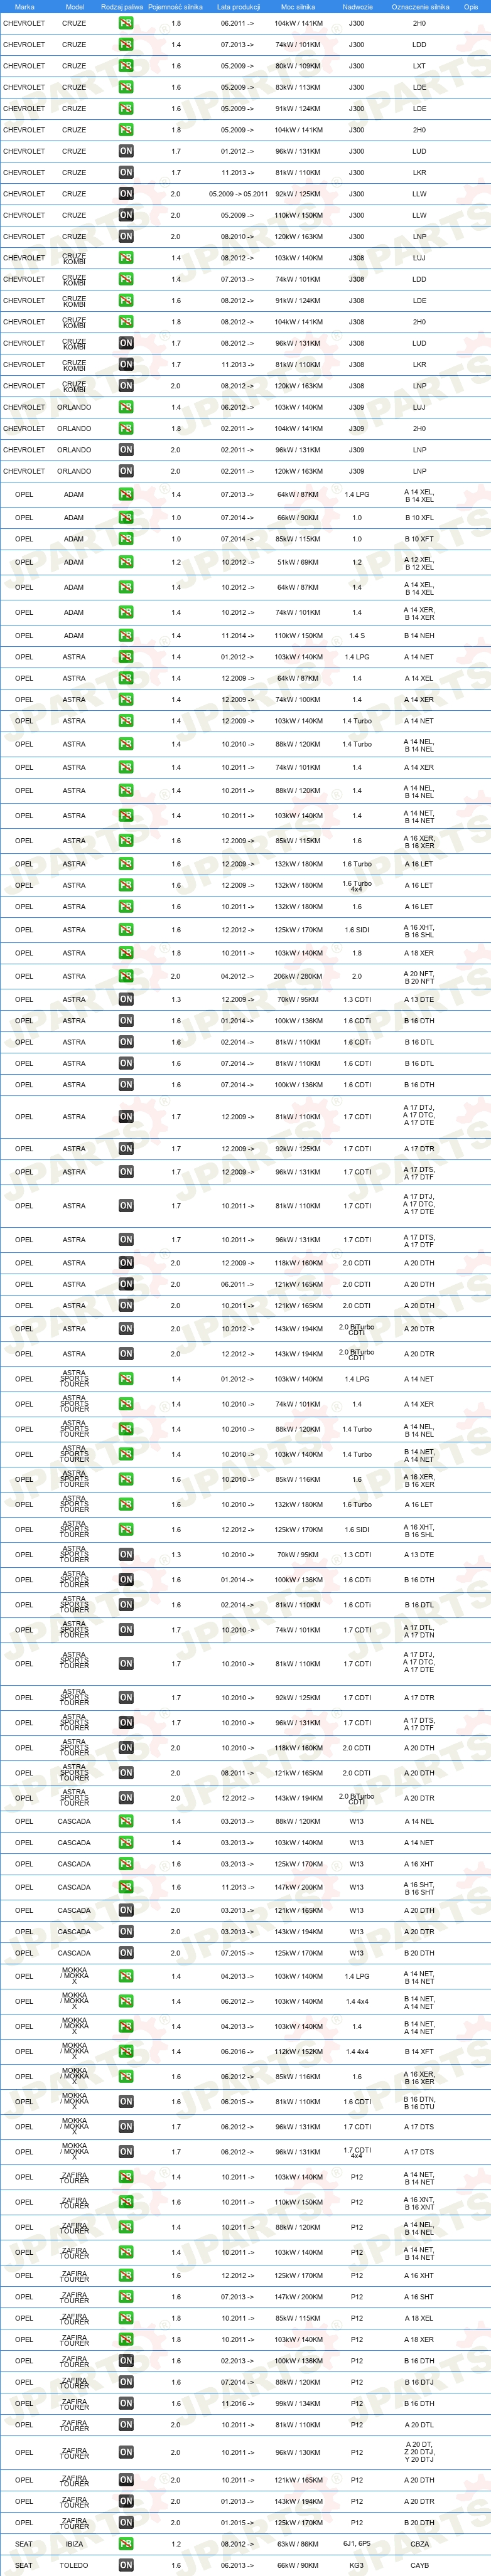Click the Nadwozie column header

click(357, 7)
